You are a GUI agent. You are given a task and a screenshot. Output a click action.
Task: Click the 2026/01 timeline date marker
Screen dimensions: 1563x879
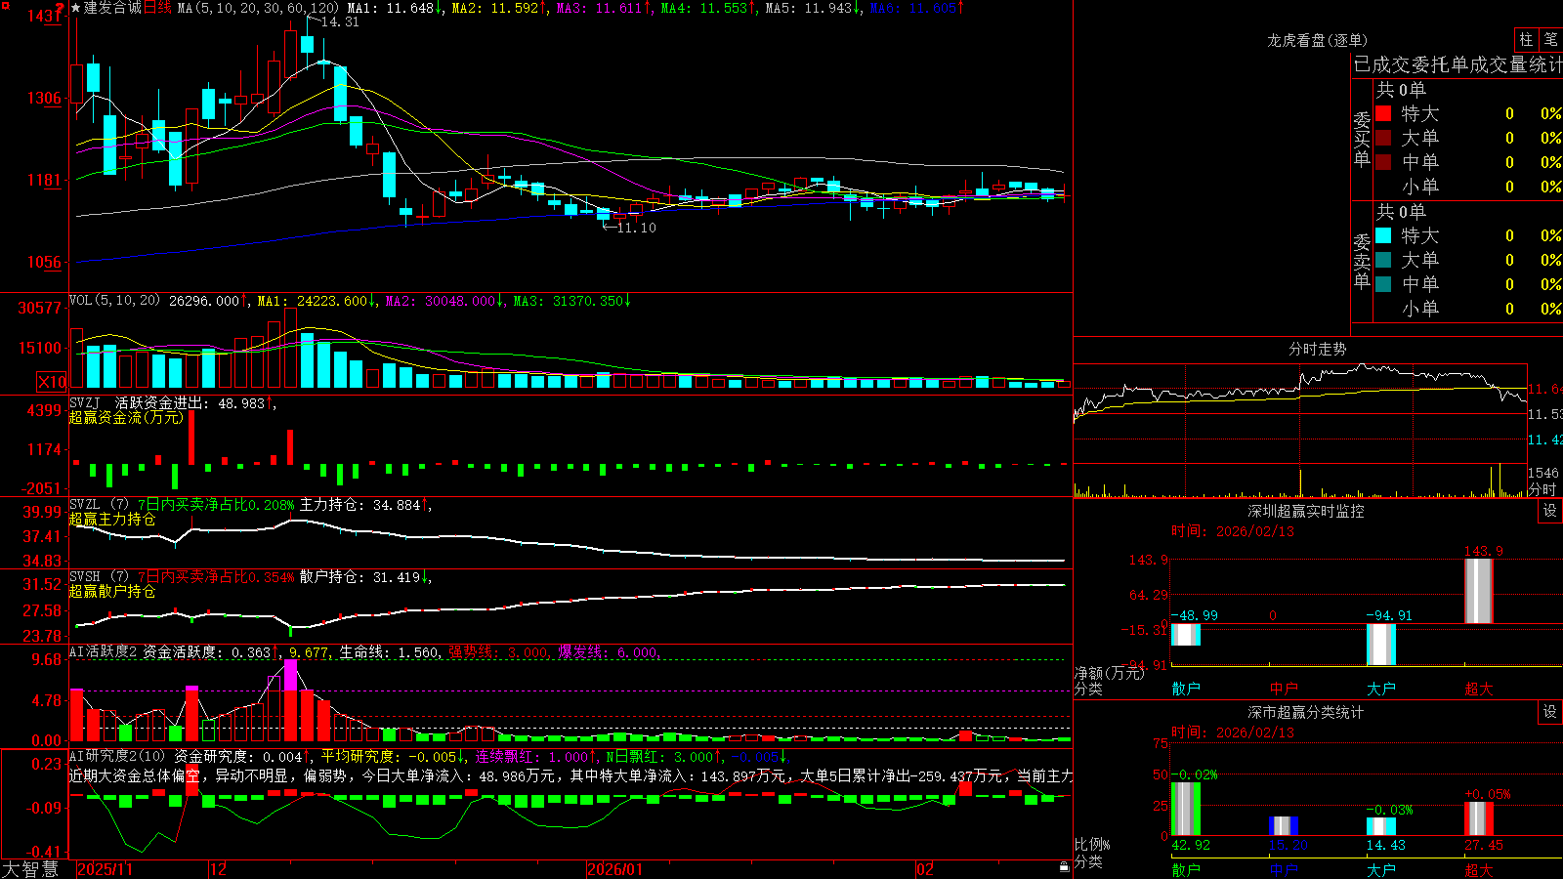[x=614, y=869]
